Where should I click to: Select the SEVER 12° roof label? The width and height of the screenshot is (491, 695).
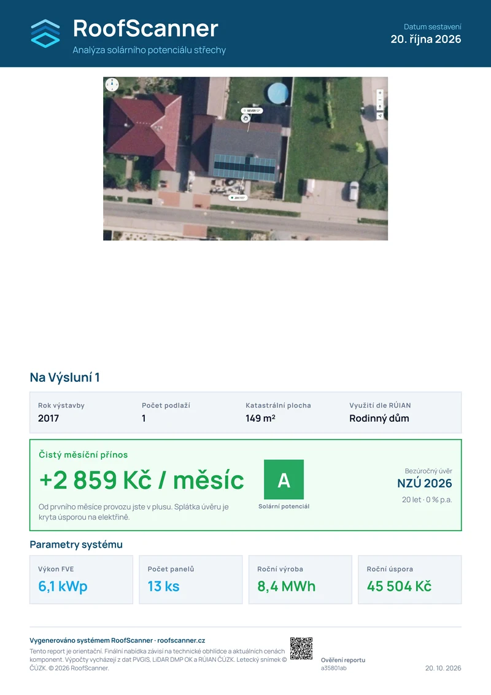[252, 111]
